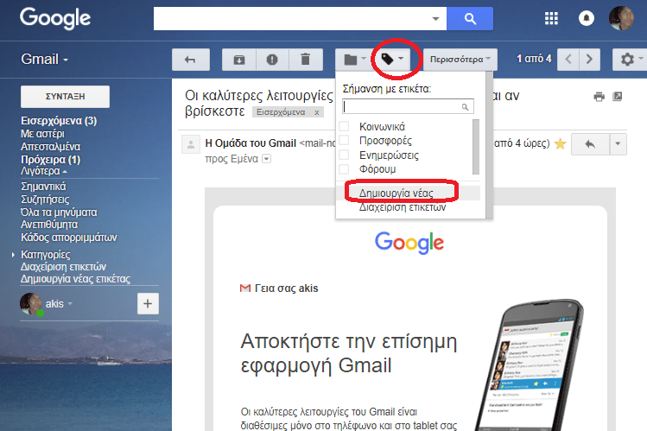
Task: Archive this conversation
Action: (239, 60)
